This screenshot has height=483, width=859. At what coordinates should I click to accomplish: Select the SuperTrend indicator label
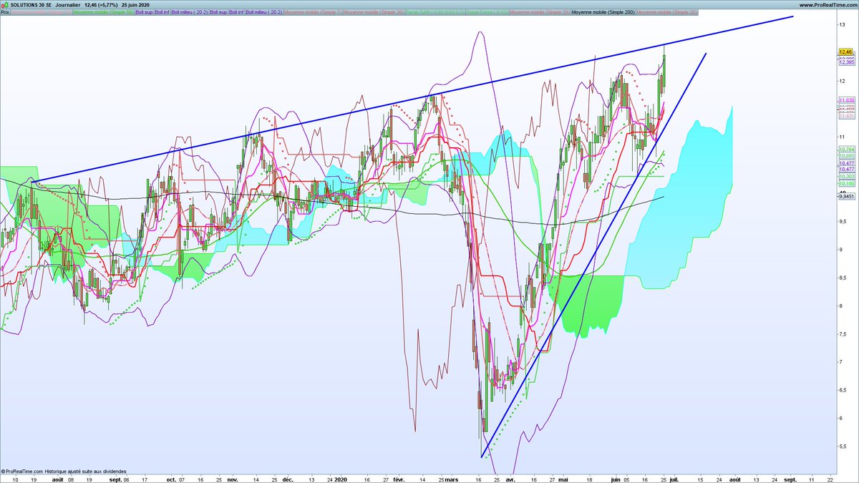(487, 12)
